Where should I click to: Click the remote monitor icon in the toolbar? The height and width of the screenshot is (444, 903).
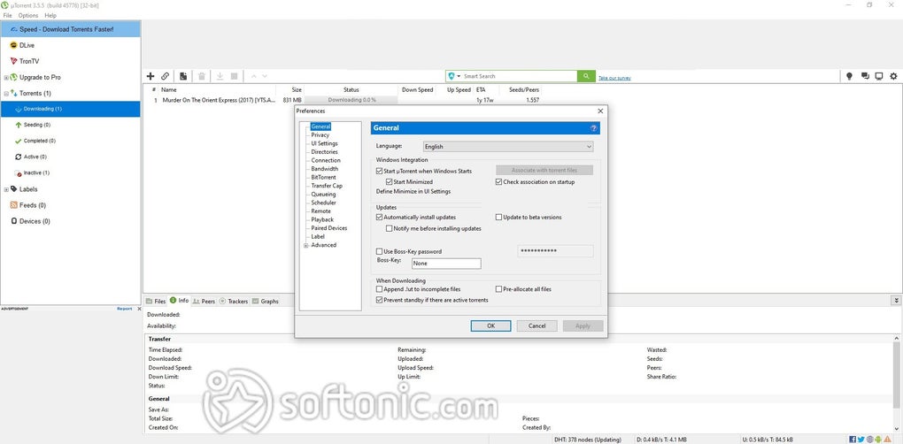point(879,76)
